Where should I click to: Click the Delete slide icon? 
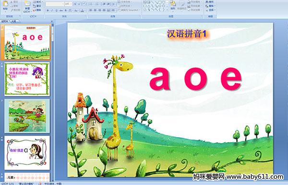pyautogui.click(x=35, y=10)
